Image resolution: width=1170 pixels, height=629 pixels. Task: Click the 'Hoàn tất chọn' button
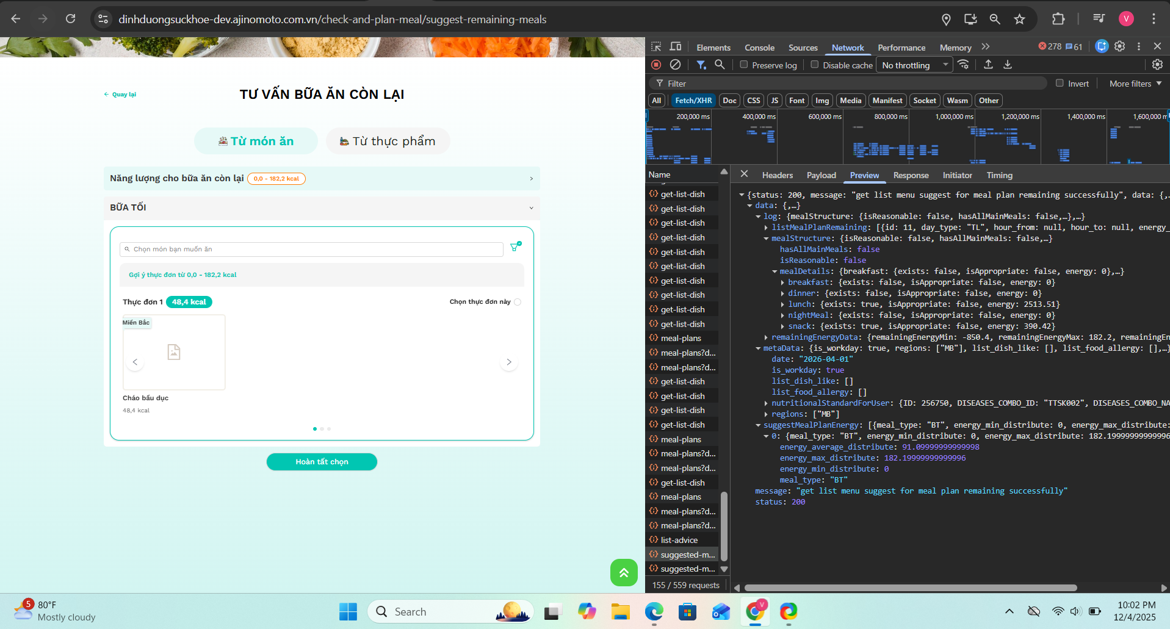pyautogui.click(x=322, y=462)
